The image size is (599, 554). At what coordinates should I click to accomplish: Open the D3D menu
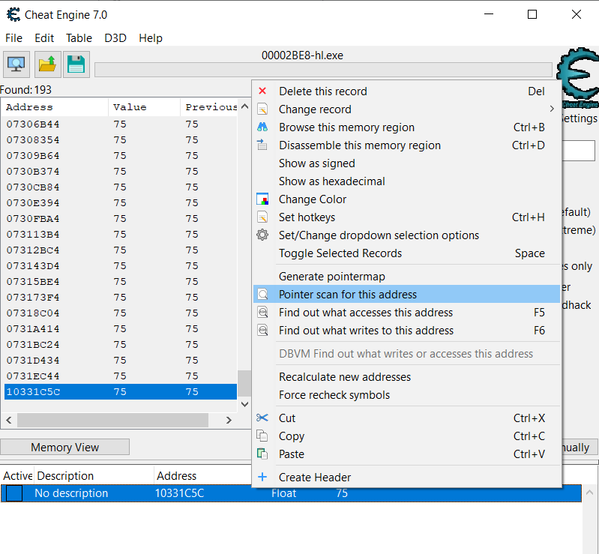tap(115, 38)
